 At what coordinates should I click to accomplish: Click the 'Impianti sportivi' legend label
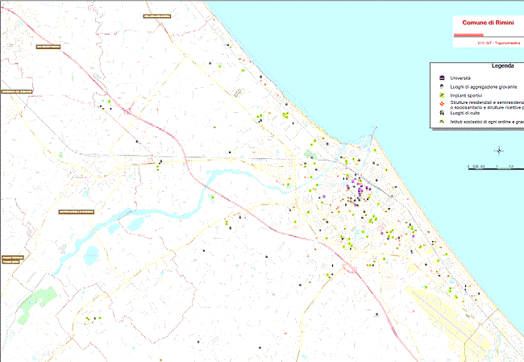tap(466, 96)
